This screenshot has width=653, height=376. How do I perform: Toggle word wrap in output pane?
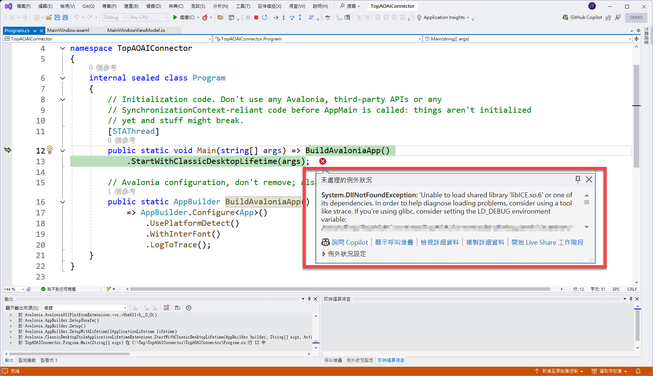(x=178, y=308)
